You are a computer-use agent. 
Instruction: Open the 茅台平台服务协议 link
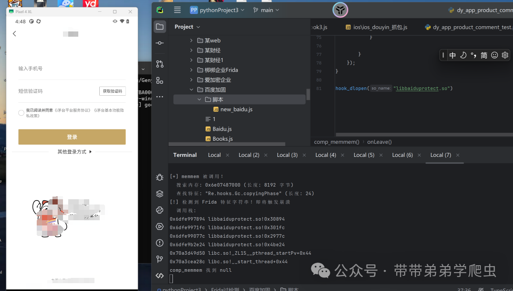[73, 110]
